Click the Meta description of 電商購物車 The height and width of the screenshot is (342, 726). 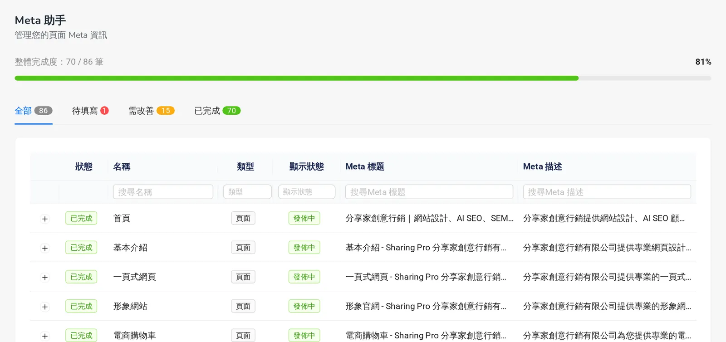[607, 336]
